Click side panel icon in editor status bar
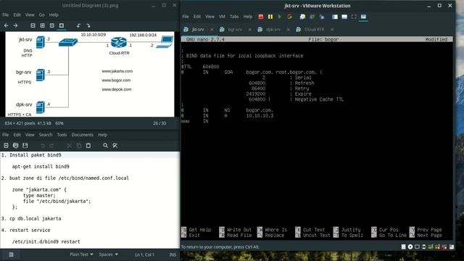Image resolution: width=464 pixels, height=261 pixels. click(11, 254)
